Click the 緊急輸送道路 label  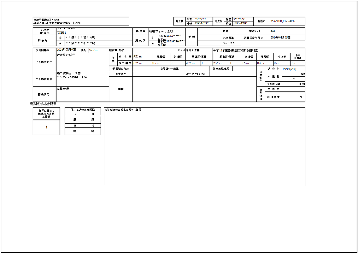(221, 68)
